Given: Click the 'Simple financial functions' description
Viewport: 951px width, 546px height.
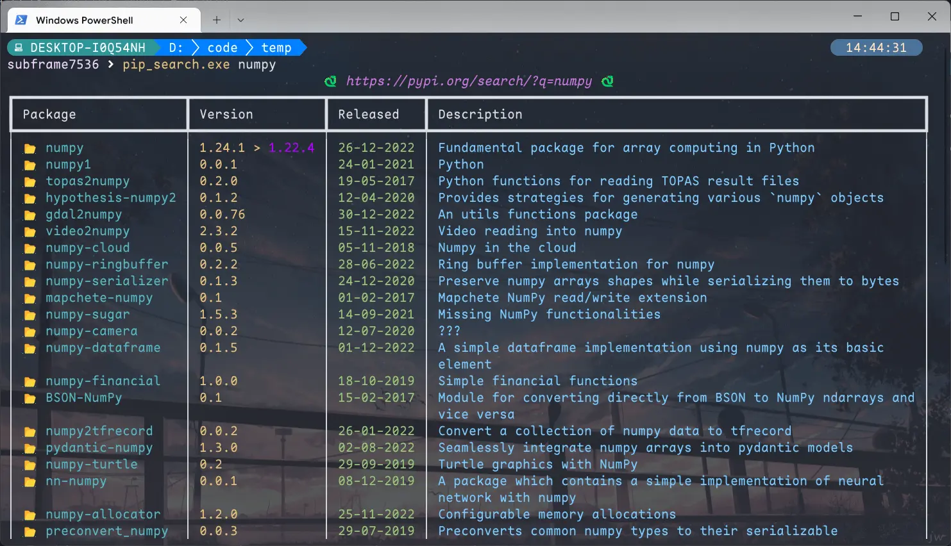Looking at the screenshot, I should tap(538, 381).
